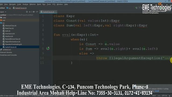
Task: Click line number 10 in gutter
Action: coord(42,58)
